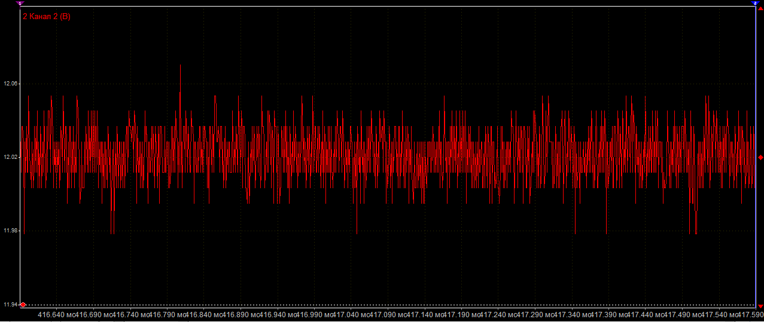Click the red down arrow at bottom right

(x=760, y=306)
